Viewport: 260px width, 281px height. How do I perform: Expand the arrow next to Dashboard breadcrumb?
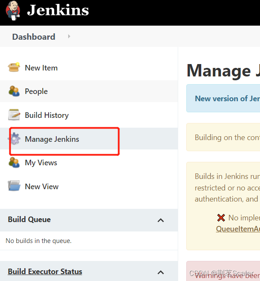tap(69, 37)
